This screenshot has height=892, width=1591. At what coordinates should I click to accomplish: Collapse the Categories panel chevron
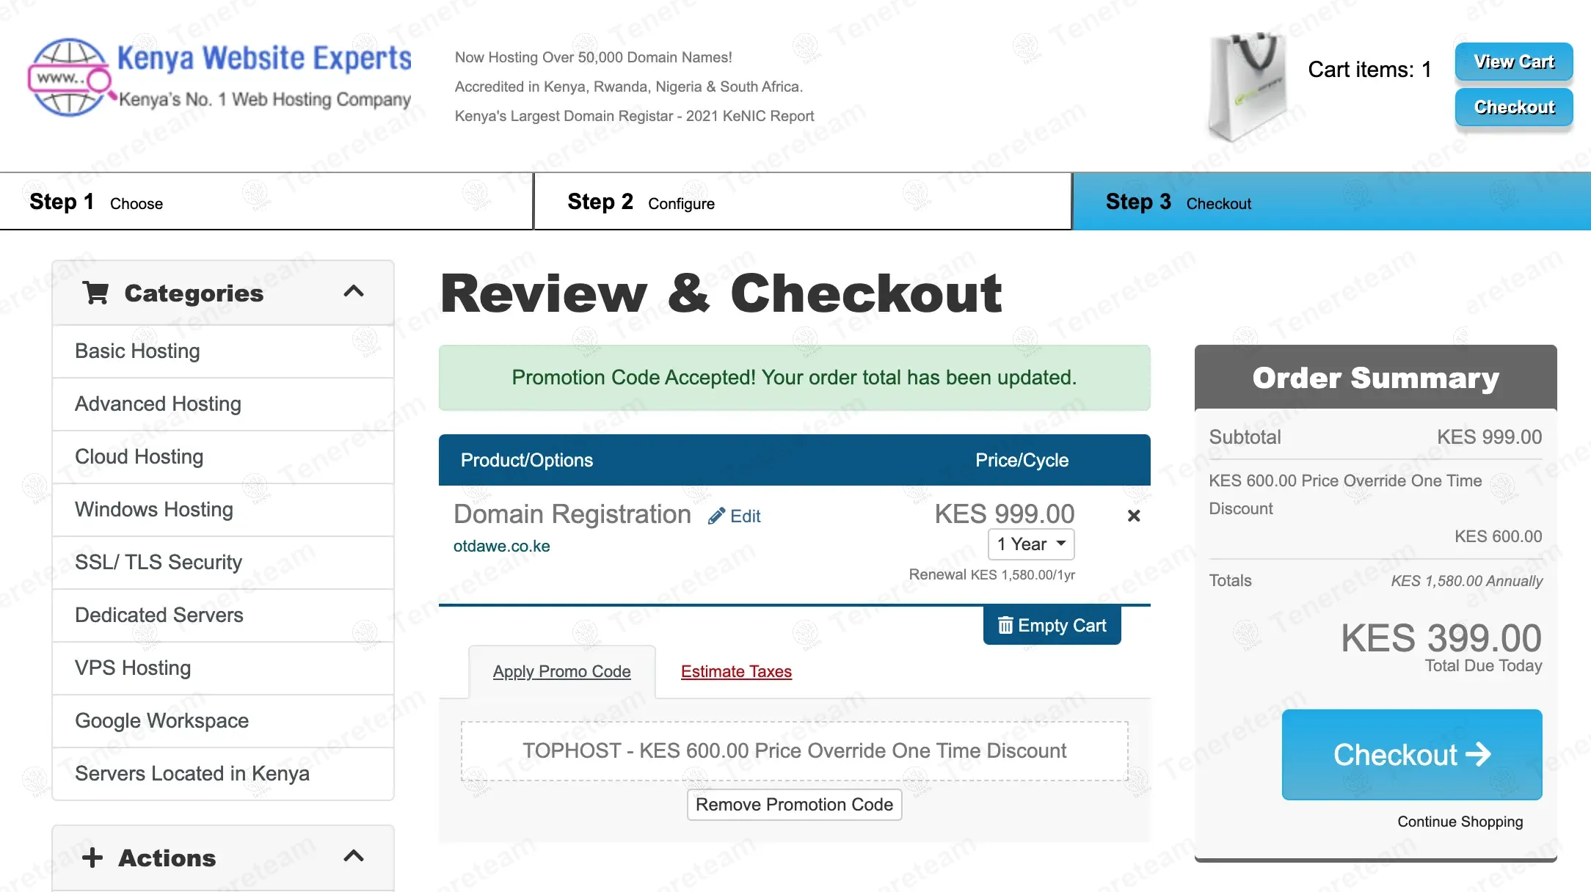pos(354,291)
